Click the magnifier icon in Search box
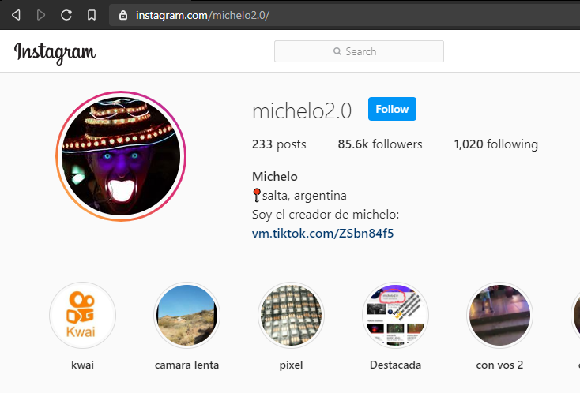580x393 pixels. point(337,51)
